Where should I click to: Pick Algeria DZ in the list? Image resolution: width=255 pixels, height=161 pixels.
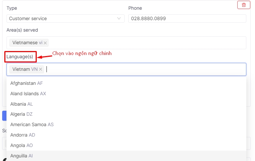pos(126,114)
